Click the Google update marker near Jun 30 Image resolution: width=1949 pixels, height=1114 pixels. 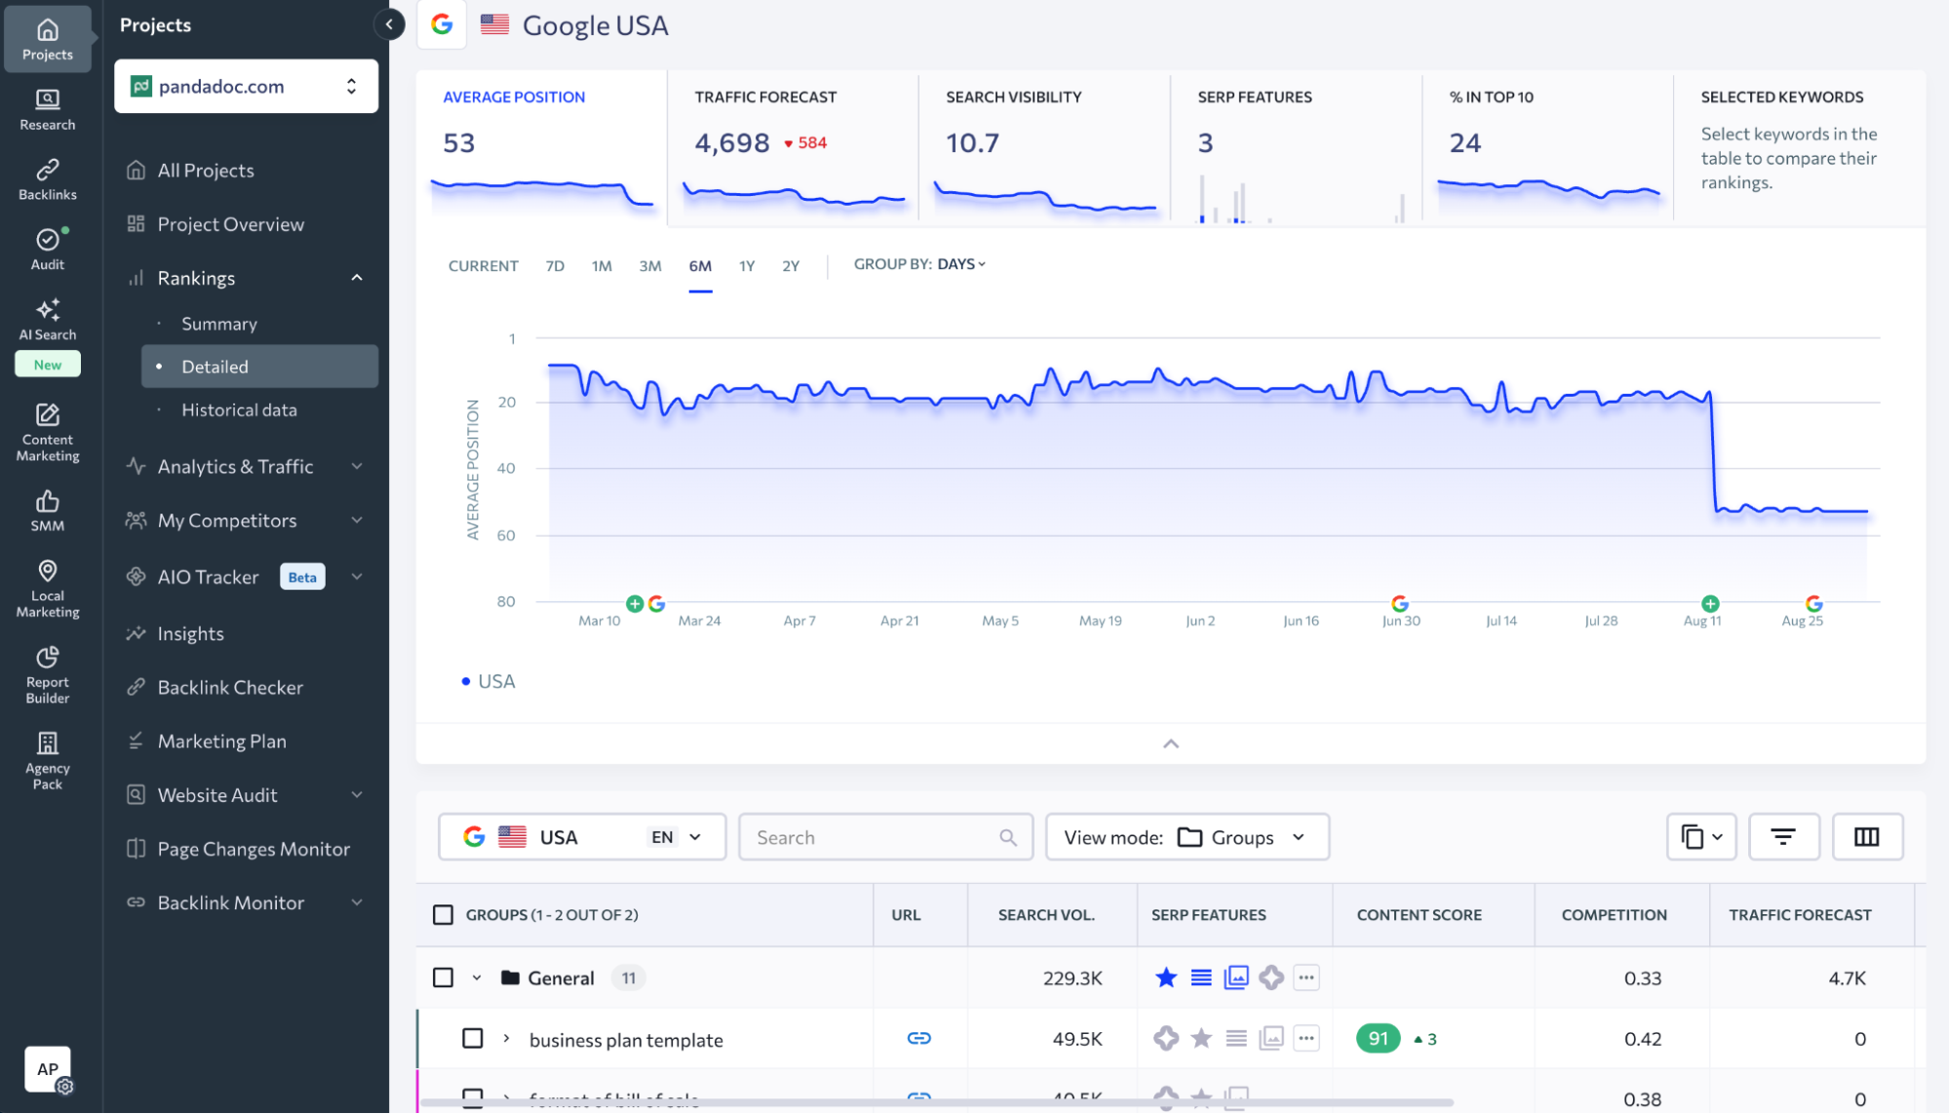[1399, 603]
